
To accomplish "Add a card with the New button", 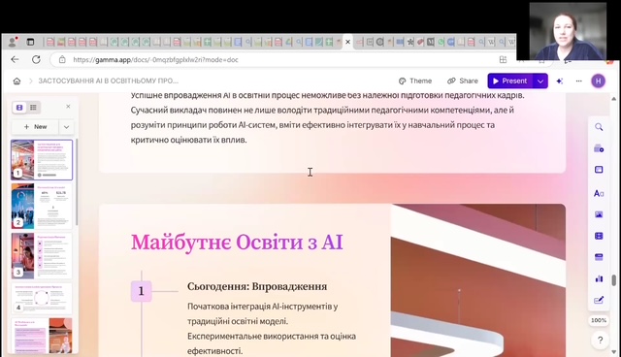I will 35,127.
